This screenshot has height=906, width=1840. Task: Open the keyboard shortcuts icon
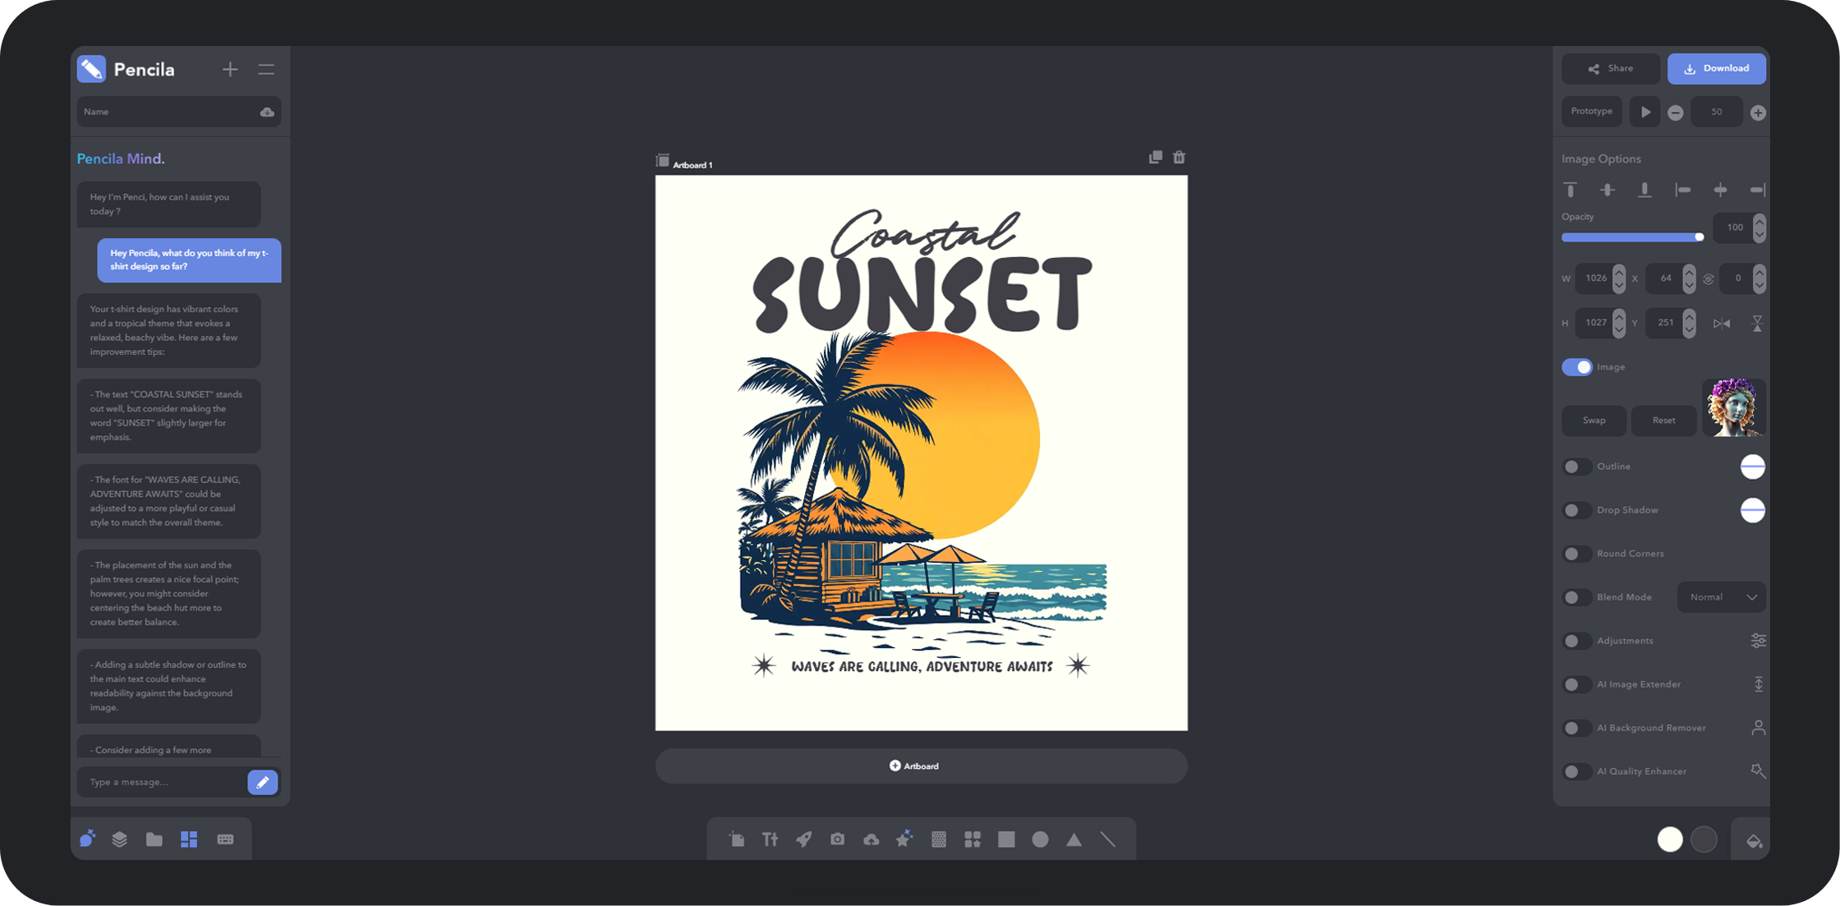tap(225, 839)
